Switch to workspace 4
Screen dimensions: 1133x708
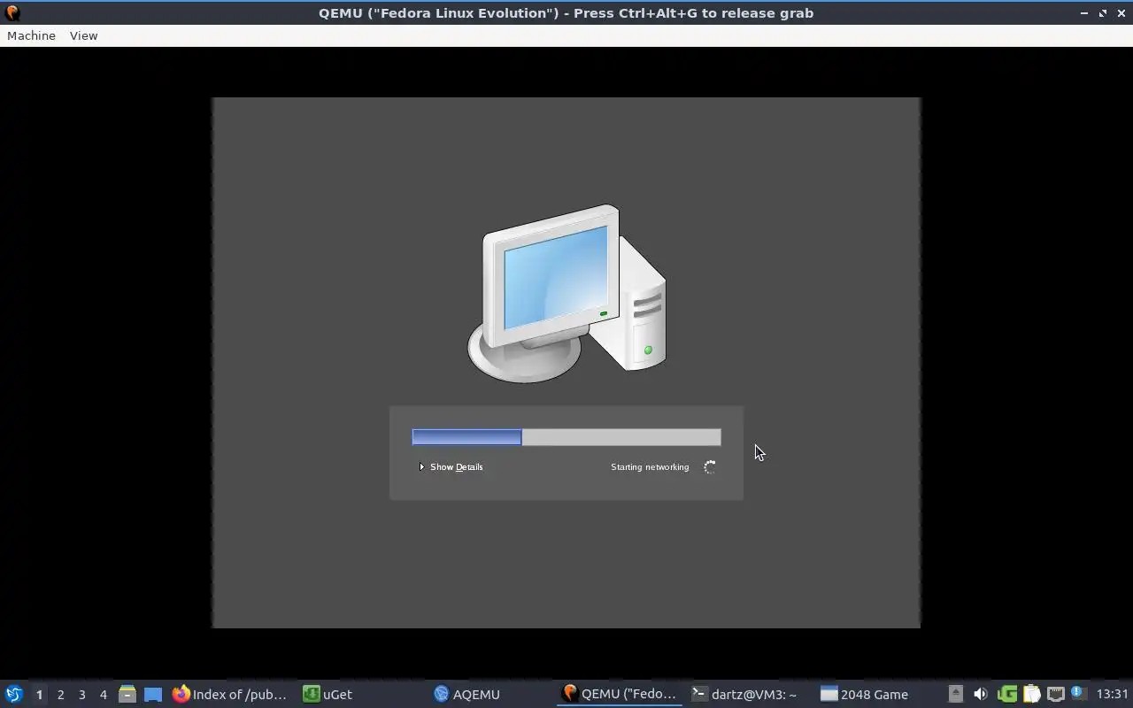tap(103, 695)
